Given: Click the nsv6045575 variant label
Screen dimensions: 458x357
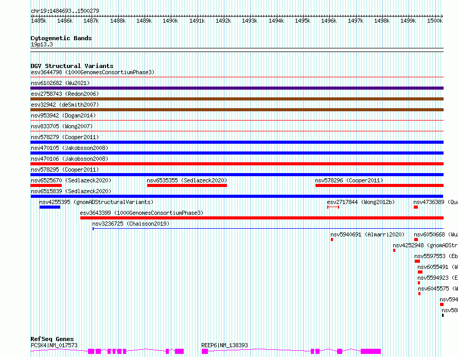Looking at the screenshot, I should 438,288.
